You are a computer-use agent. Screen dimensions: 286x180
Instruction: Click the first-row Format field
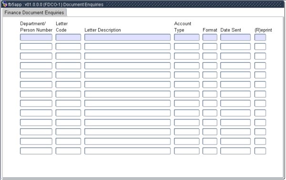pyautogui.click(x=210, y=37)
